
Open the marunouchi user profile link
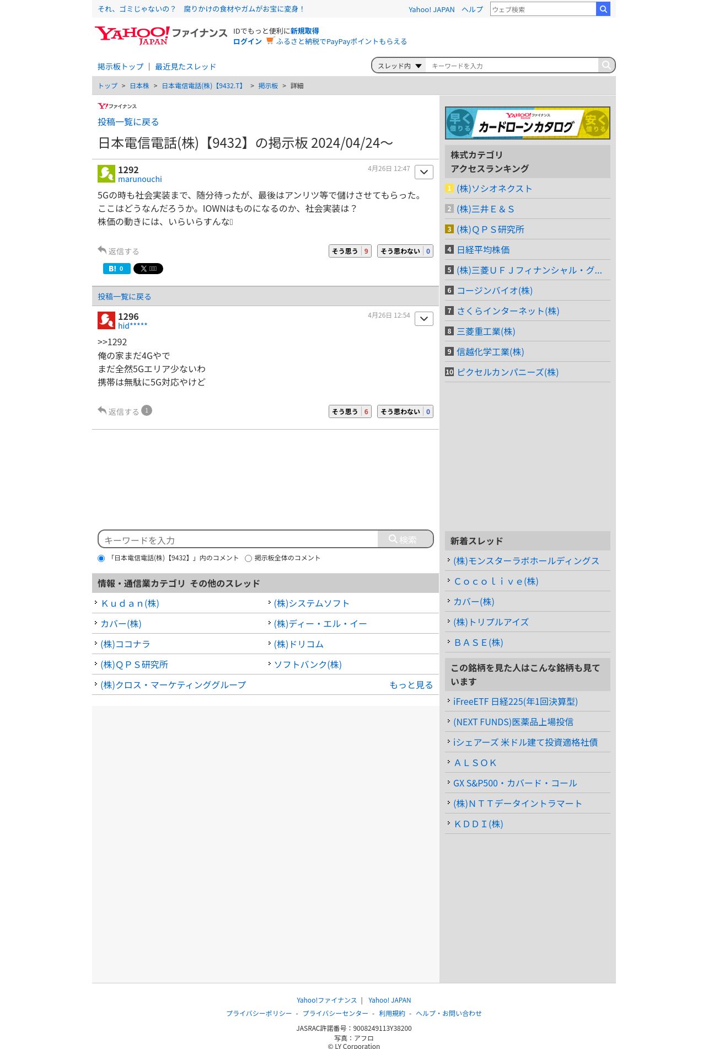(x=140, y=179)
